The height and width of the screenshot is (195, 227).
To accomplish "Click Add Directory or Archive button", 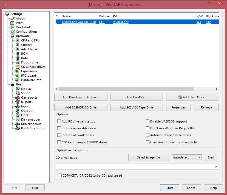I will [x=81, y=97].
